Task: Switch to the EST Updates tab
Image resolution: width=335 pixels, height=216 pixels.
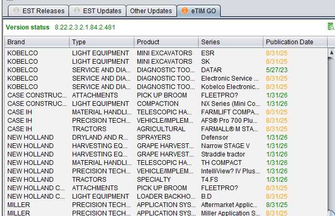Action: point(97,11)
